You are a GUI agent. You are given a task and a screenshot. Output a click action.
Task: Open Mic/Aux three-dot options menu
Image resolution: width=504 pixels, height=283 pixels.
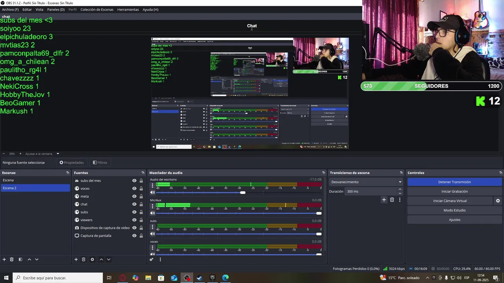click(152, 206)
